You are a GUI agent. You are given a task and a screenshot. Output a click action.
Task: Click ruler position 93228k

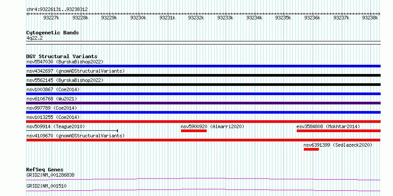pyautogui.click(x=80, y=18)
